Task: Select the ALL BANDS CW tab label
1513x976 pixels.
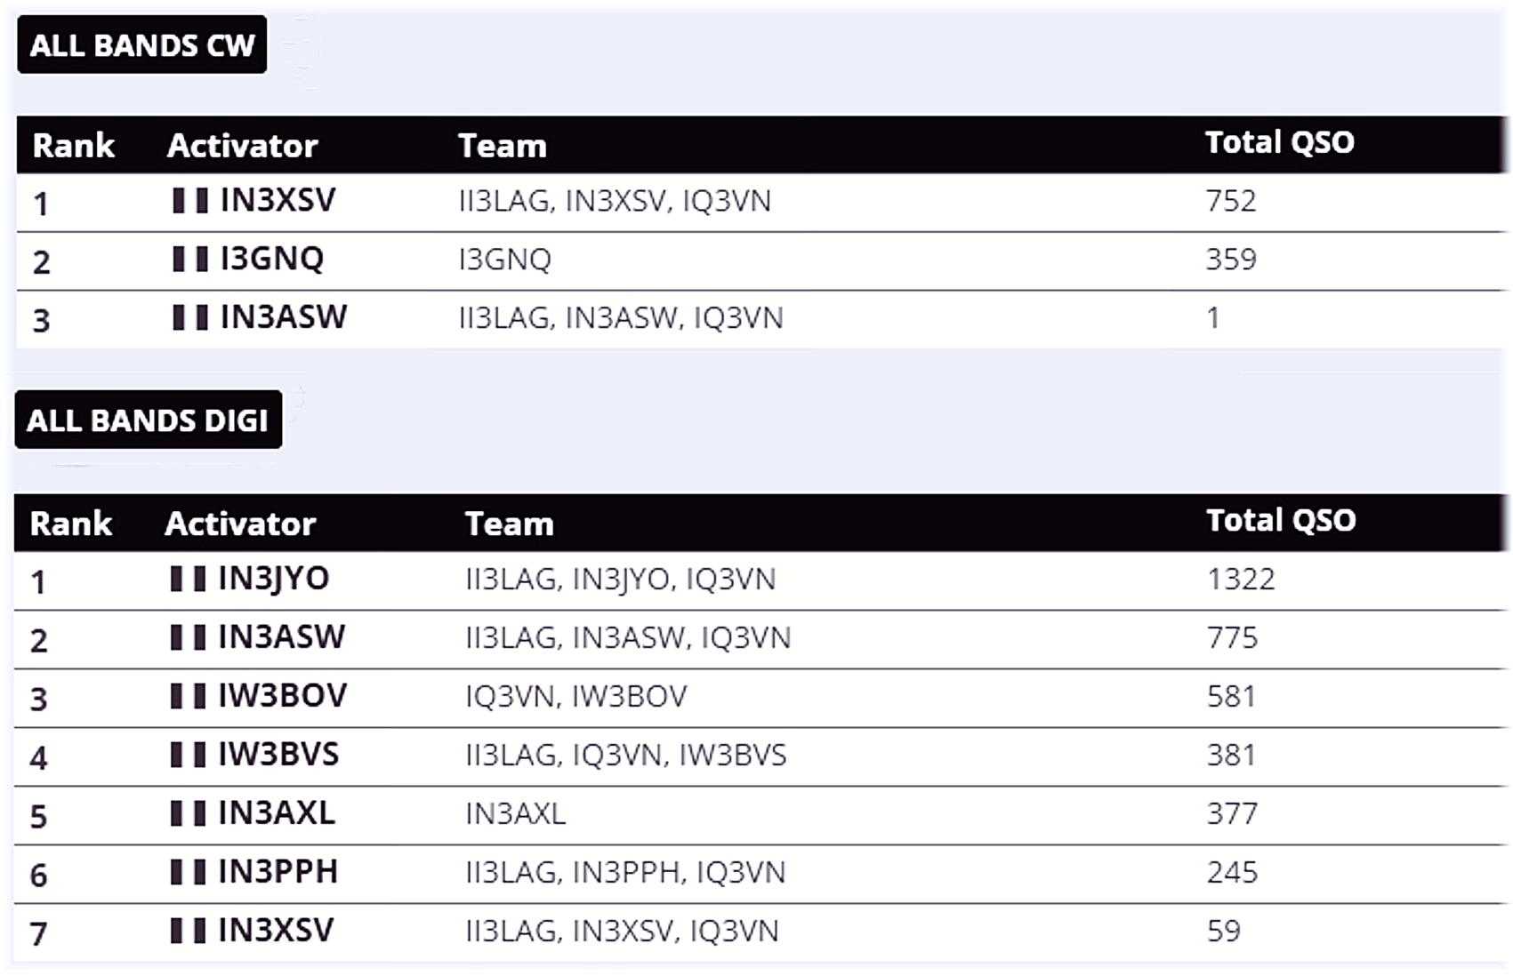Action: [x=142, y=44]
